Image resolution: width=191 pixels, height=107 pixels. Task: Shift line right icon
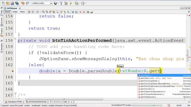click(x=76, y=12)
